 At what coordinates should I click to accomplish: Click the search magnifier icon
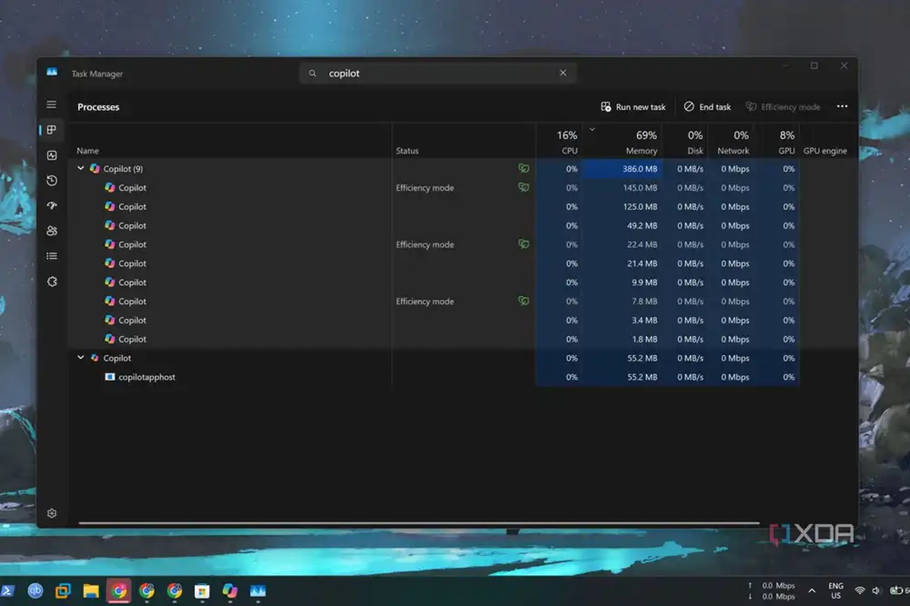tap(312, 73)
